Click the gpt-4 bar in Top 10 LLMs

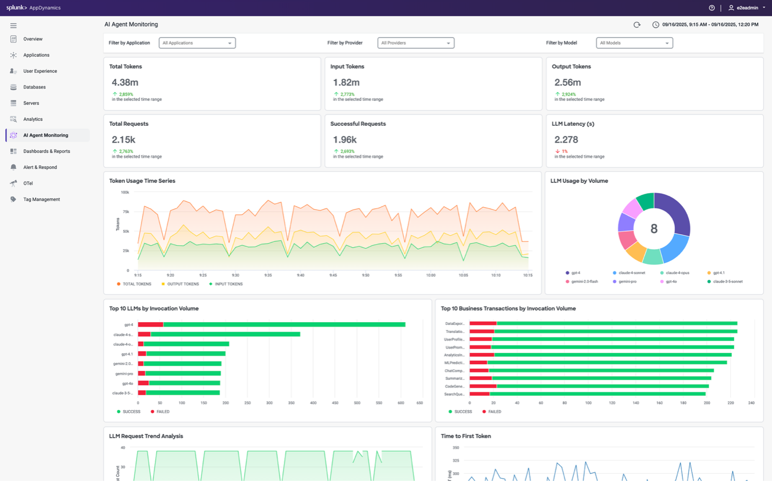pyautogui.click(x=270, y=325)
